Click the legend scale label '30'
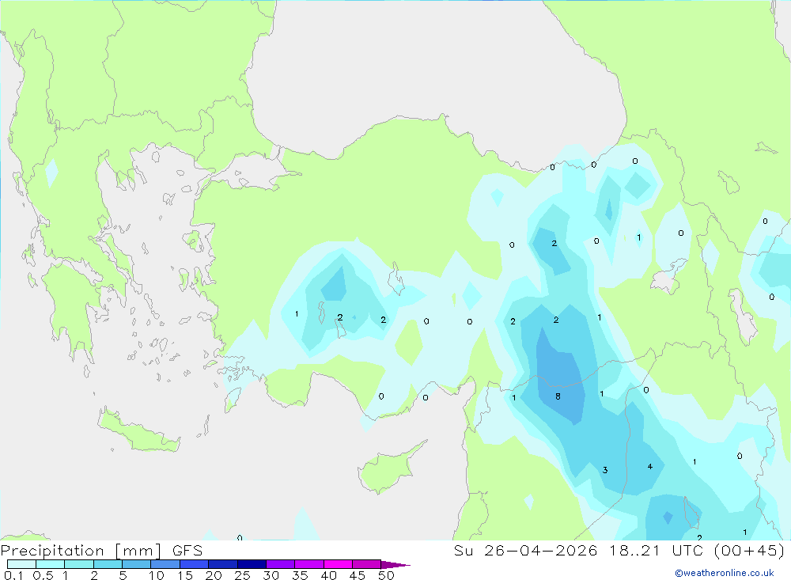 click(271, 575)
